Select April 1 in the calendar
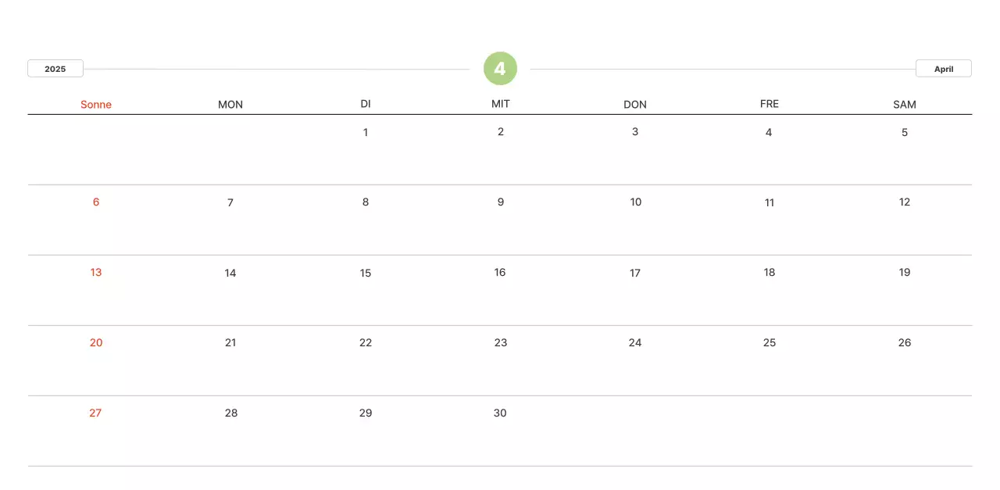 pos(366,132)
